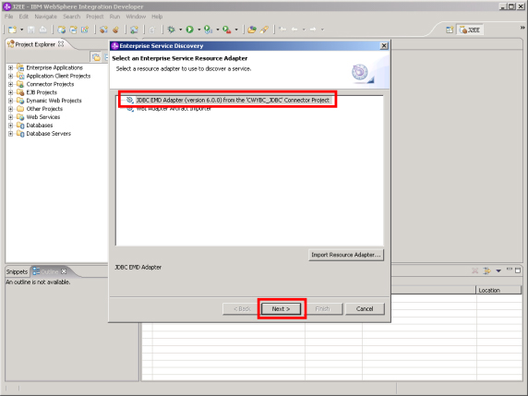The image size is (528, 396).
Task: Click the New wizard toolbar icon
Action: pos(12,30)
